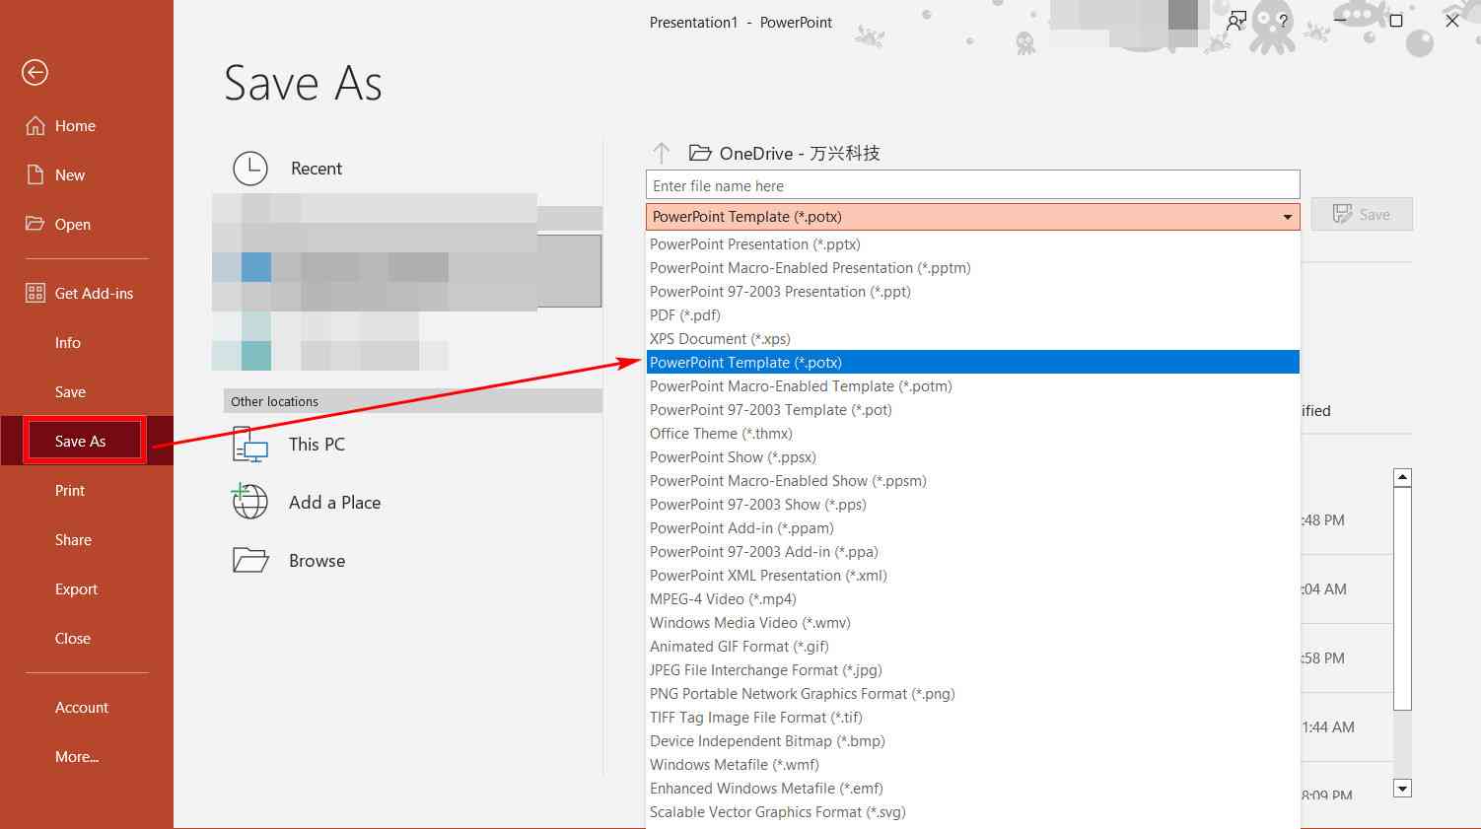
Task: Choose PowerPoint 97-2003 Presentation (*.ppt)
Action: [972, 292]
